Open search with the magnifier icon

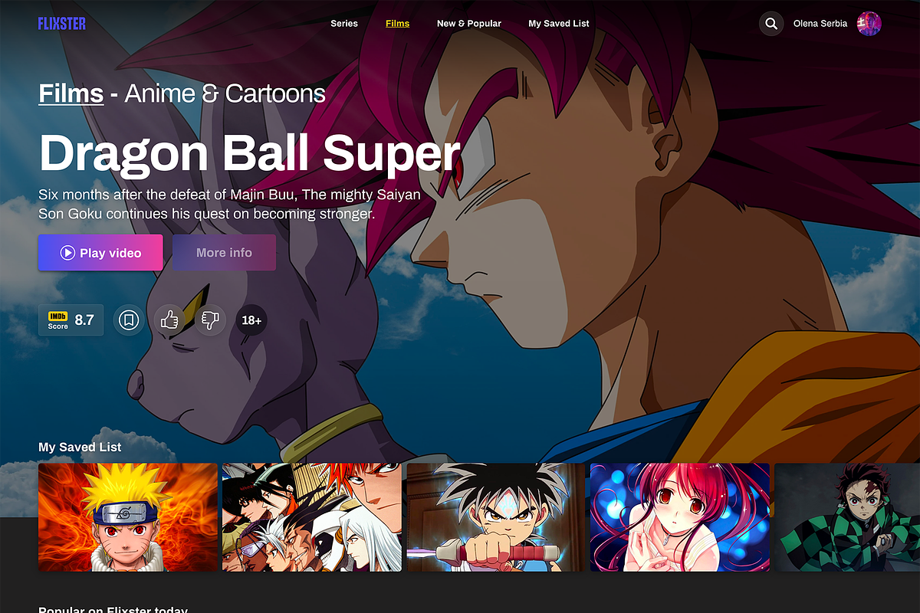(771, 24)
